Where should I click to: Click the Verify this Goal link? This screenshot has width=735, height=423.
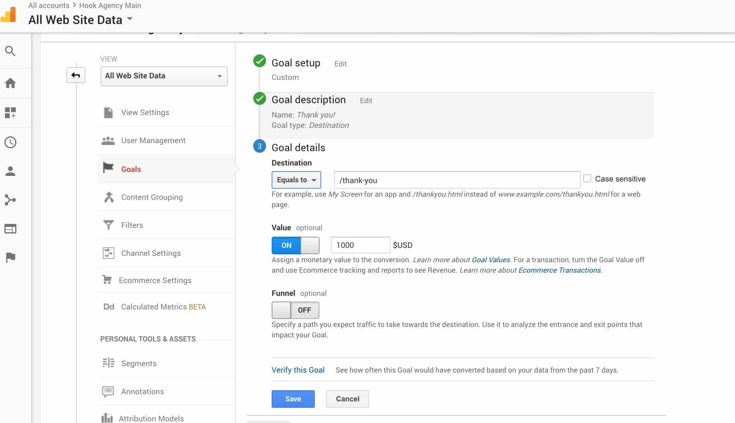pyautogui.click(x=298, y=370)
